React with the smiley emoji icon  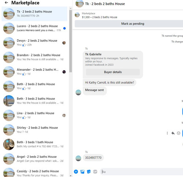point(179,133)
